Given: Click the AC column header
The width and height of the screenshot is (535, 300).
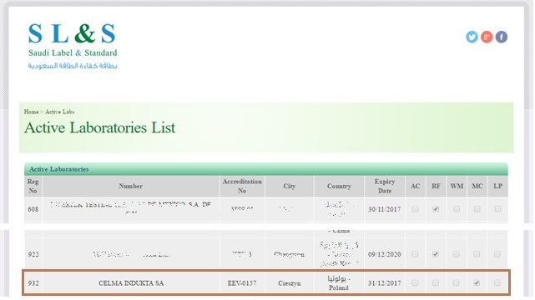Looking at the screenshot, I should click(416, 187).
